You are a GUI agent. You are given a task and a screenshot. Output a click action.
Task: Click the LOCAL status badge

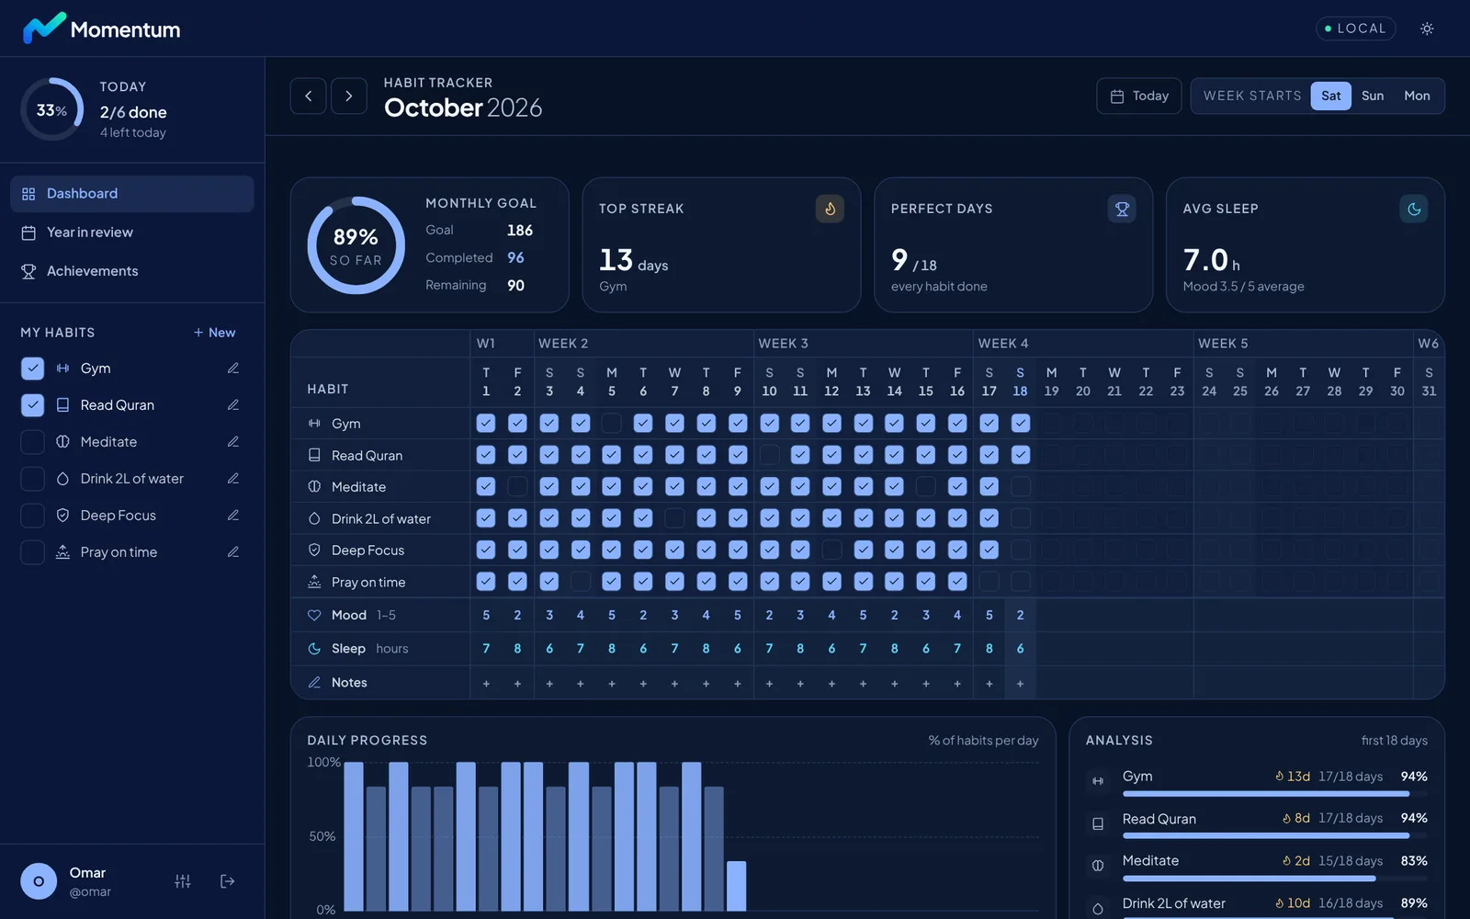tap(1356, 28)
